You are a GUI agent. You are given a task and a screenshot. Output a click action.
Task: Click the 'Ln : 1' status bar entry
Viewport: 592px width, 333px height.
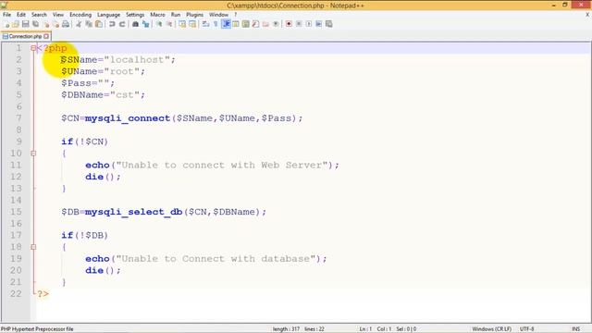(365, 329)
